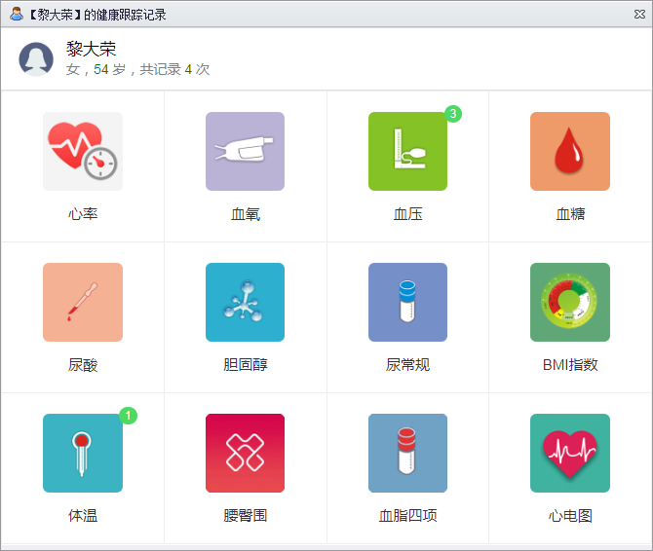Click the 心率 label
The height and width of the screenshot is (551, 653).
click(x=83, y=214)
